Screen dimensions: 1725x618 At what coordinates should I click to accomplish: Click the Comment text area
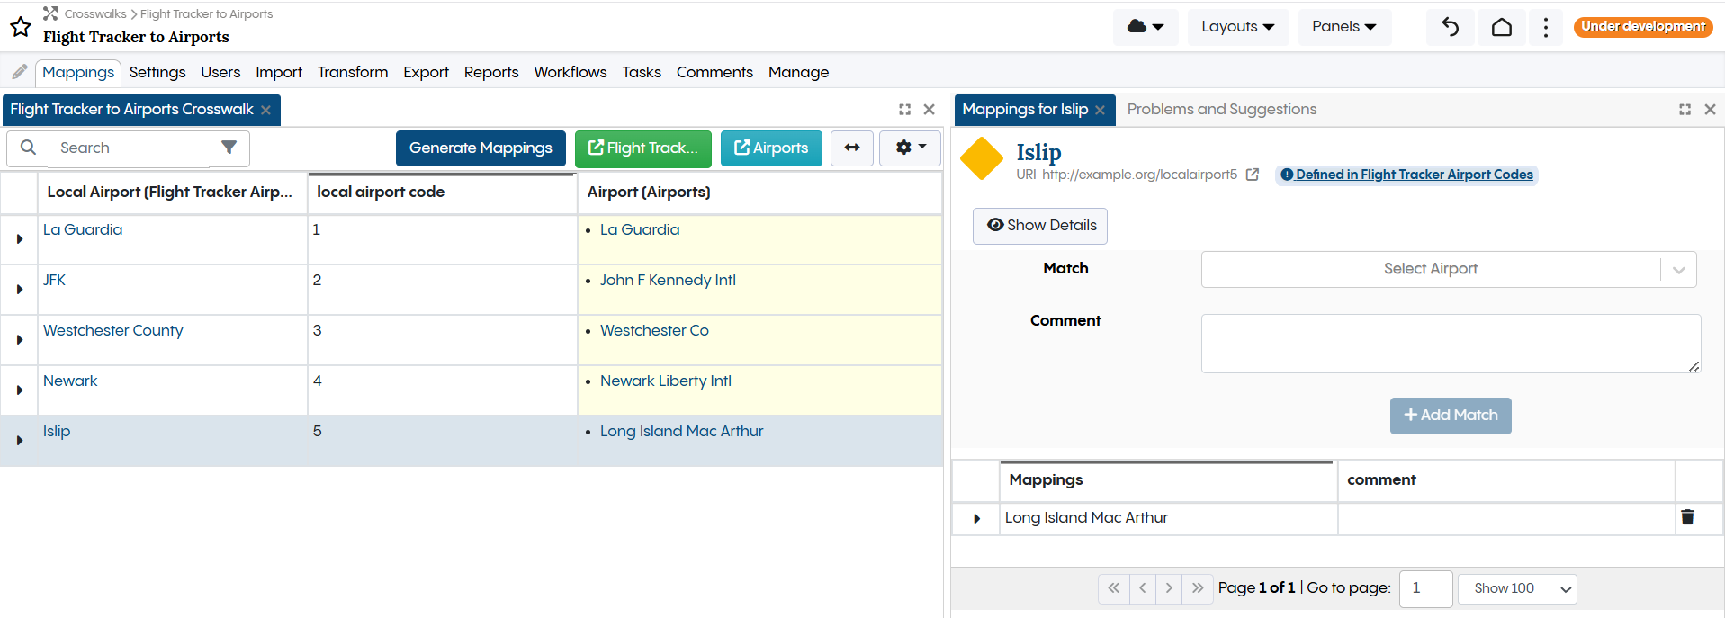click(1450, 343)
